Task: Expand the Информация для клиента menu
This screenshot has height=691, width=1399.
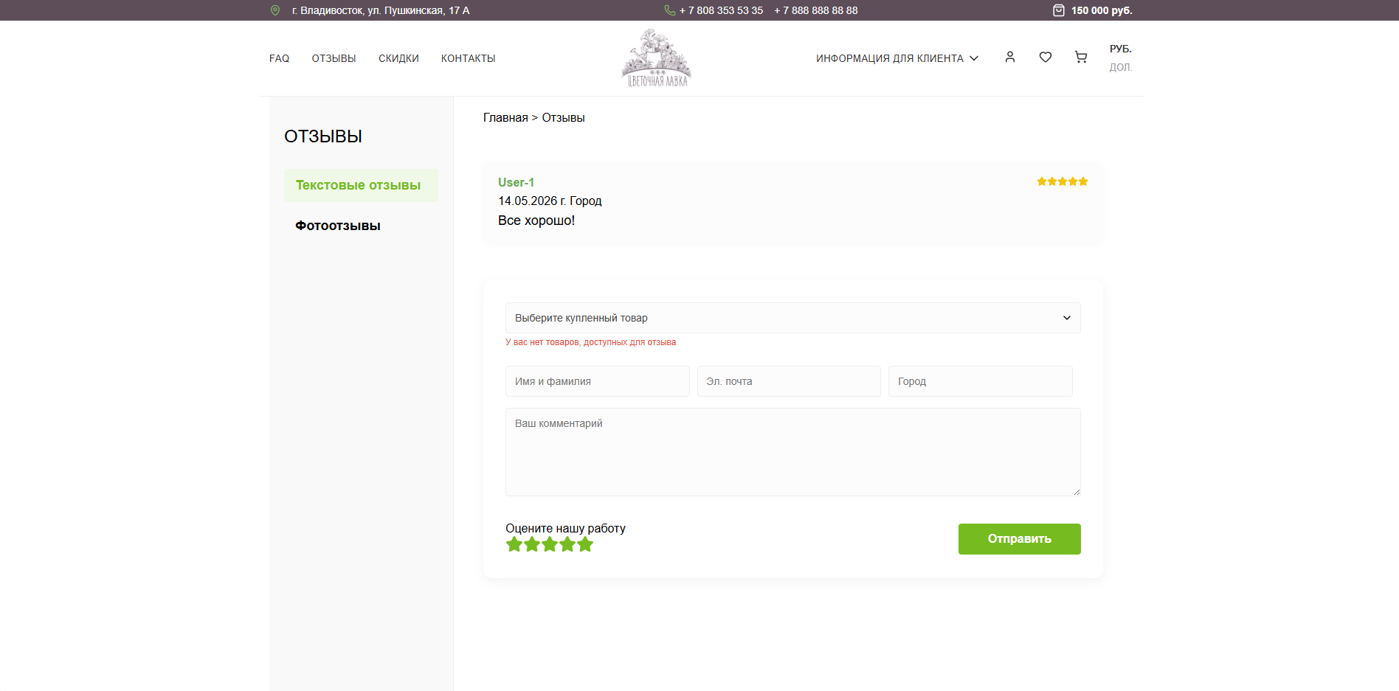Action: point(897,58)
